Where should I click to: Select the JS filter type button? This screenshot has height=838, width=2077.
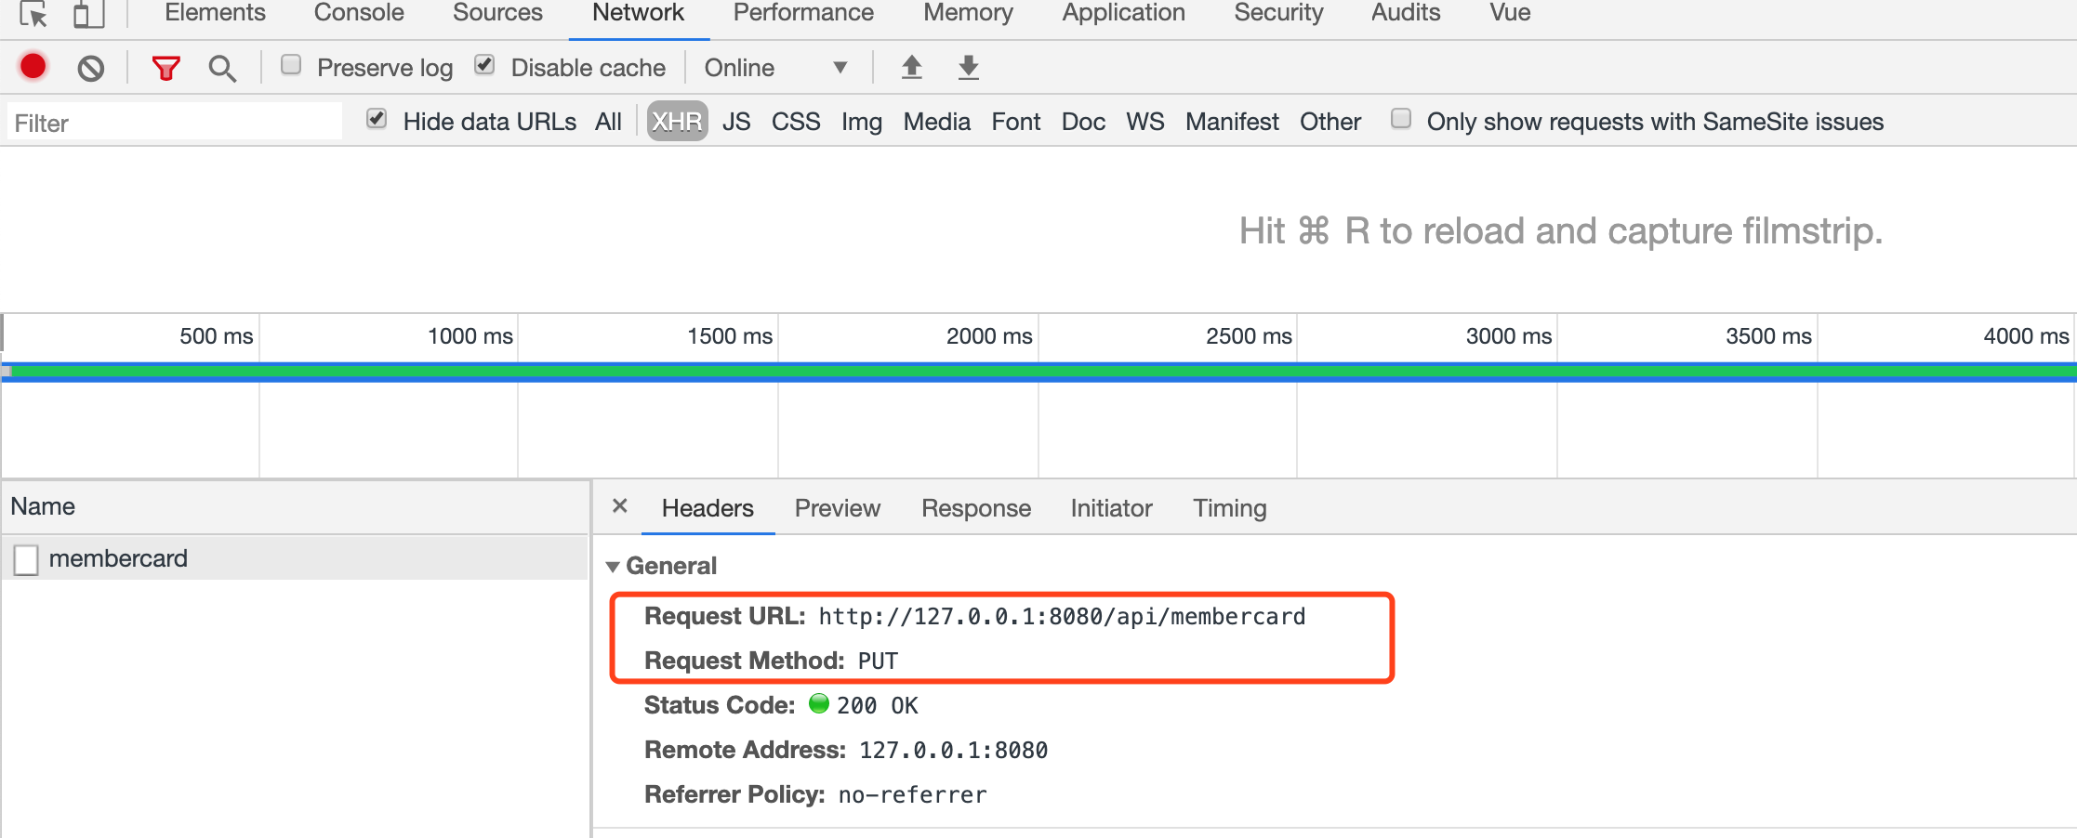[x=736, y=122]
